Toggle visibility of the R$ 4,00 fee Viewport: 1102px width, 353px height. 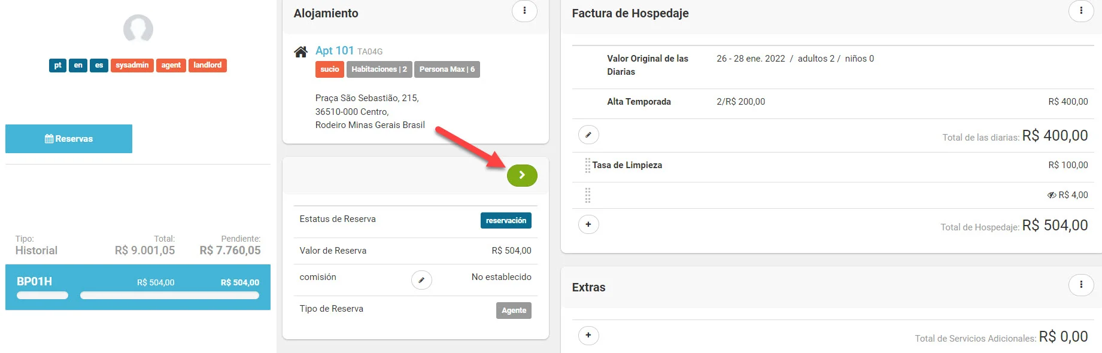tap(1051, 195)
